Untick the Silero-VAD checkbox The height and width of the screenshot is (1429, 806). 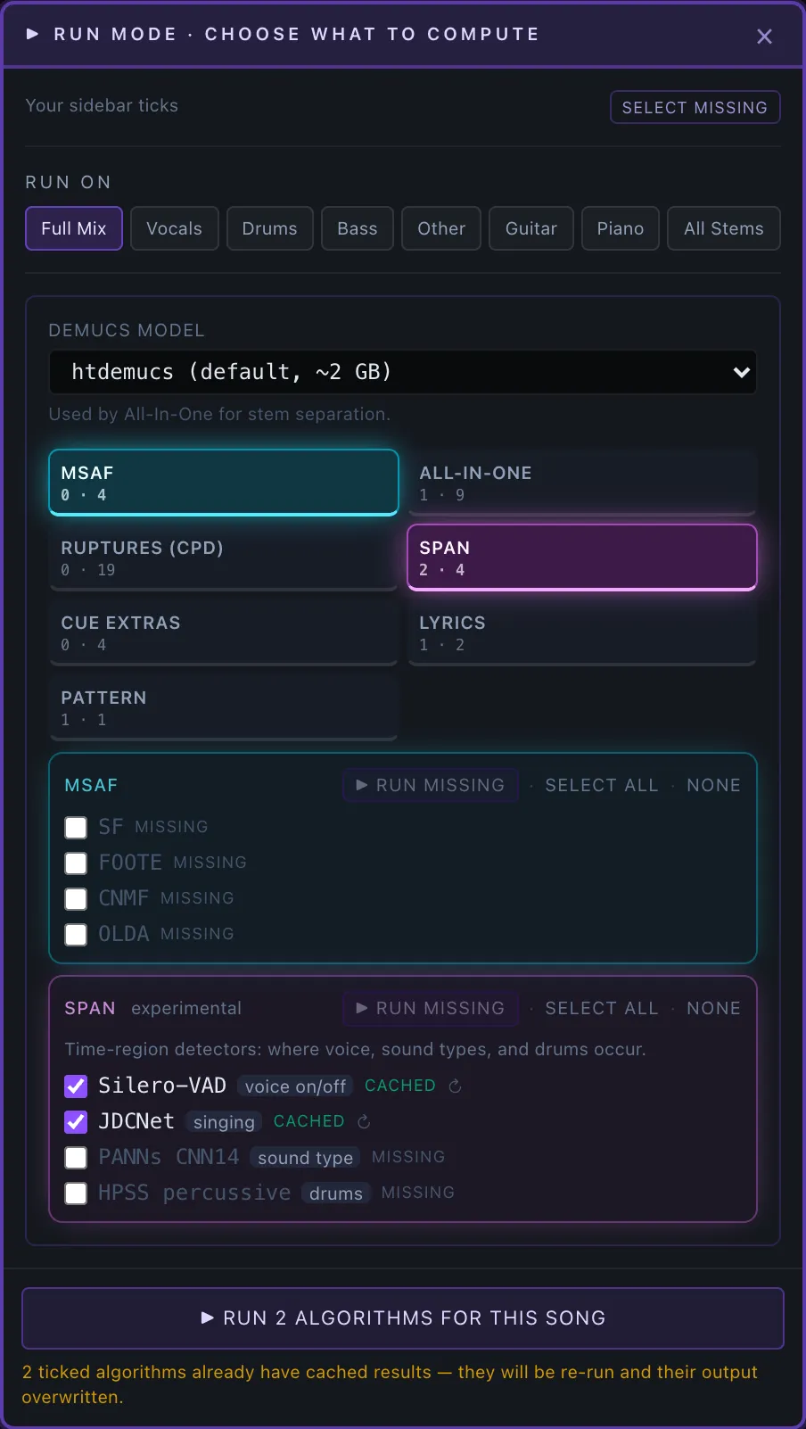(76, 1086)
